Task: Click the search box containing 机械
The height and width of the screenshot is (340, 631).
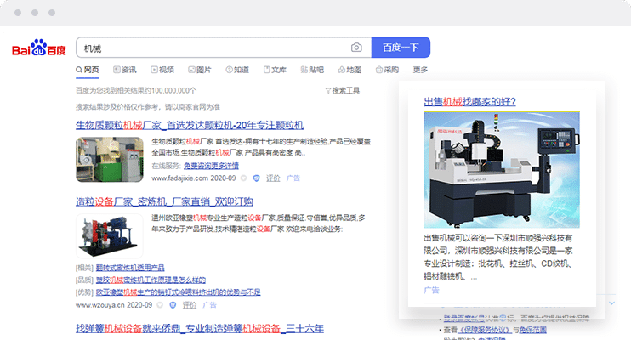Action: pyautogui.click(x=213, y=48)
